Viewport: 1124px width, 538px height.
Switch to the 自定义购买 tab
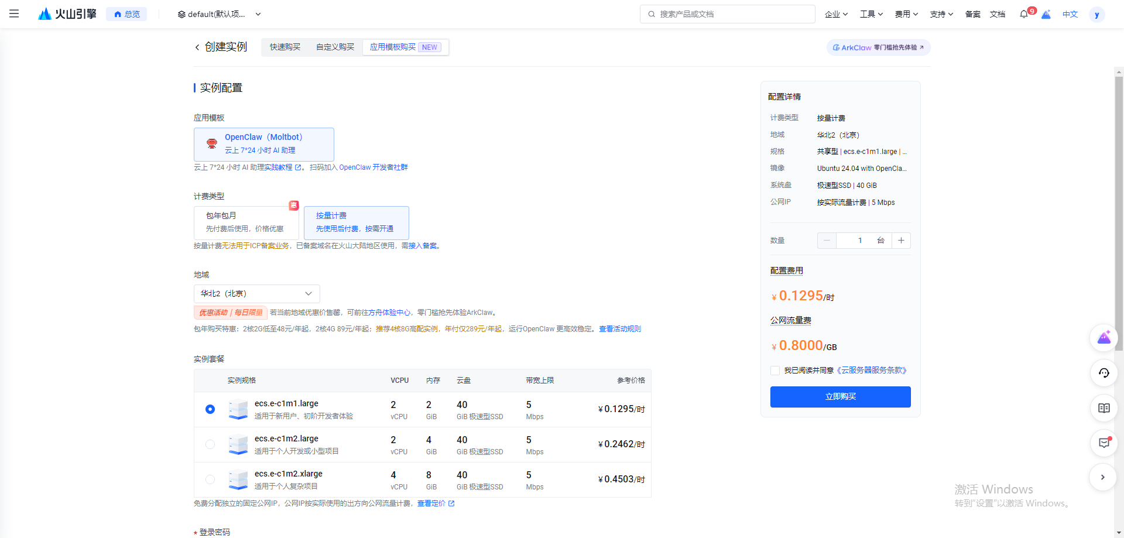[335, 47]
